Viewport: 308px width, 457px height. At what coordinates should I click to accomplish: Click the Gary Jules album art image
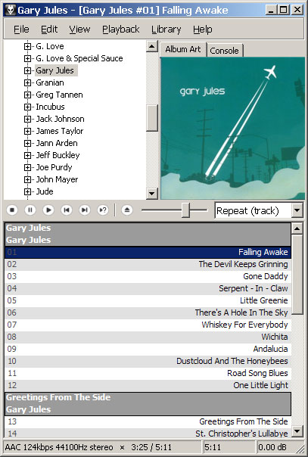click(x=232, y=128)
